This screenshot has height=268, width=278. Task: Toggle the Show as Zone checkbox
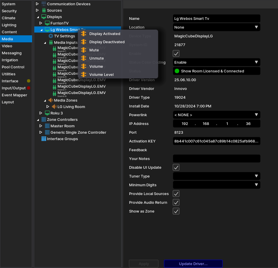point(176,211)
